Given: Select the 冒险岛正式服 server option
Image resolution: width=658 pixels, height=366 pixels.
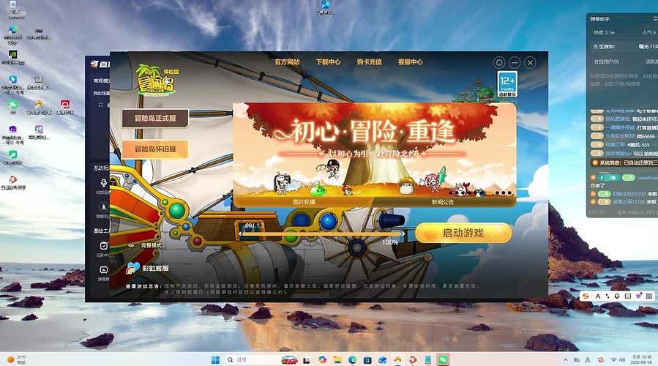Looking at the screenshot, I should pyautogui.click(x=155, y=119).
